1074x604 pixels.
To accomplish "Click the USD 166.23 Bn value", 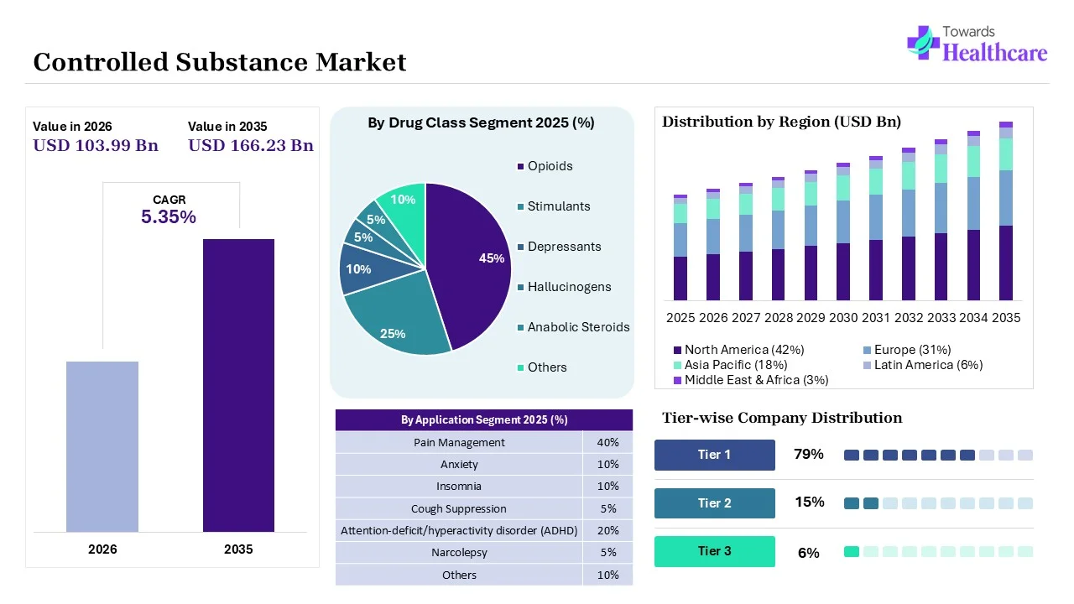I will coord(251,145).
